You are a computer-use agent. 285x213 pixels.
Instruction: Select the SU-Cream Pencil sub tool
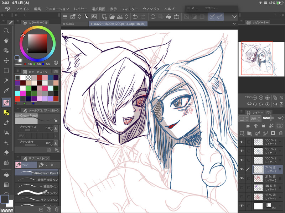(x=37, y=173)
